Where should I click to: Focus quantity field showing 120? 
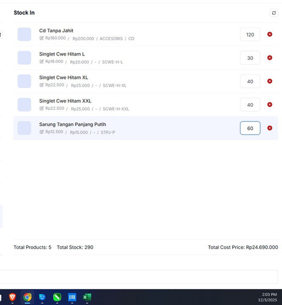[x=250, y=35]
